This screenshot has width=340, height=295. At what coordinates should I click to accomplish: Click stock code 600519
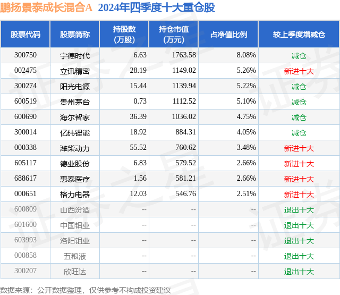click(25, 102)
